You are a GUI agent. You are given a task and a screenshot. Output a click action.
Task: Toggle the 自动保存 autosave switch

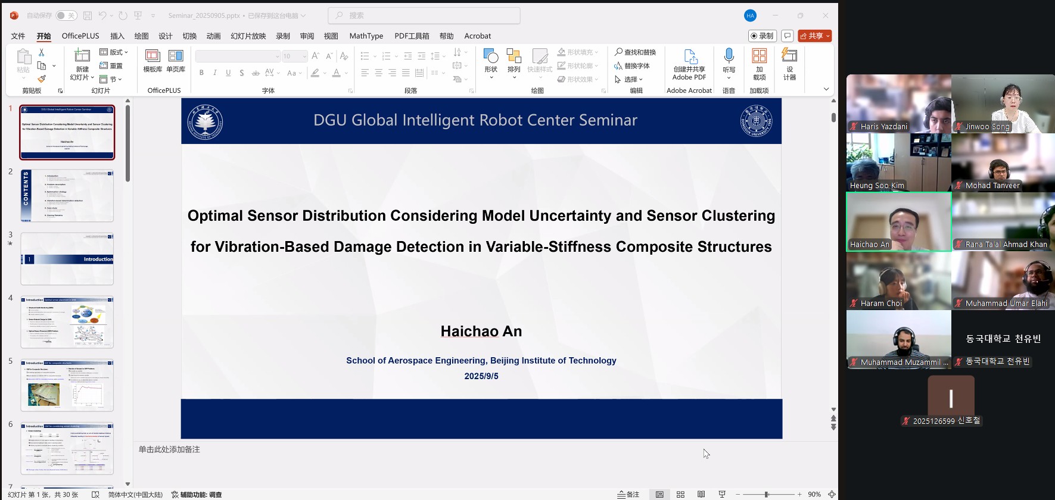pos(66,15)
